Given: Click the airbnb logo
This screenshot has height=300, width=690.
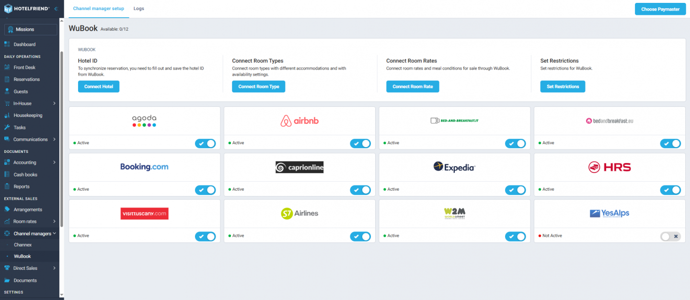Looking at the screenshot, I should [299, 121].
